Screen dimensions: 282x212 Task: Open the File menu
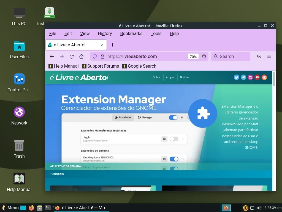point(53,33)
